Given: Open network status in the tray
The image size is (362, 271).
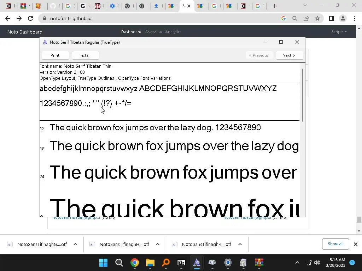Looking at the screenshot, I should [x=308, y=263].
